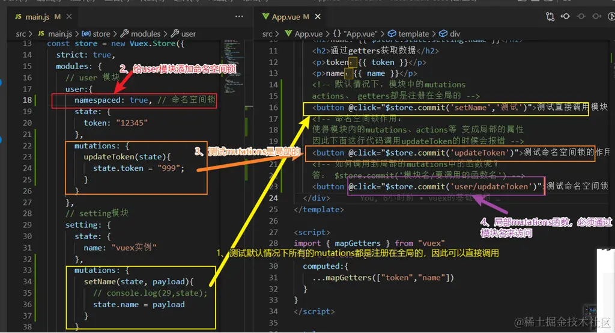
Task: Click the '<script>' opening tag line
Action: tap(312, 233)
